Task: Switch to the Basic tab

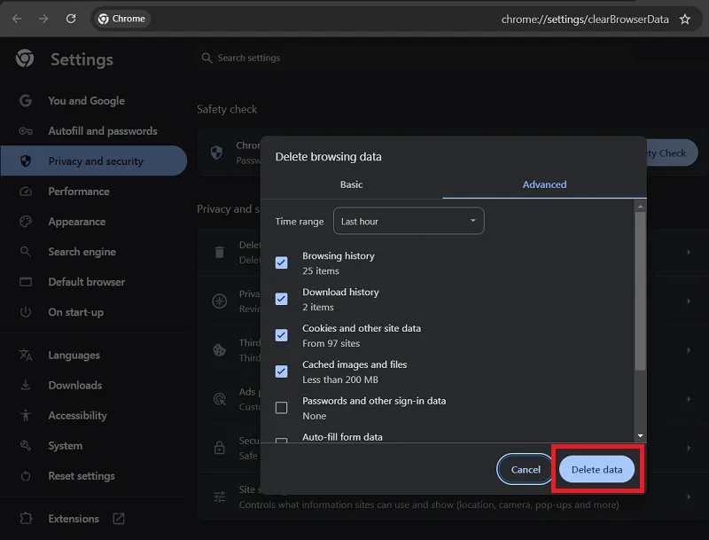Action: [351, 184]
